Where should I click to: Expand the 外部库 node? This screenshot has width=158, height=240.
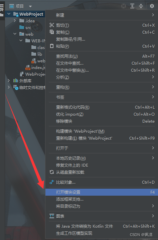click(9, 81)
